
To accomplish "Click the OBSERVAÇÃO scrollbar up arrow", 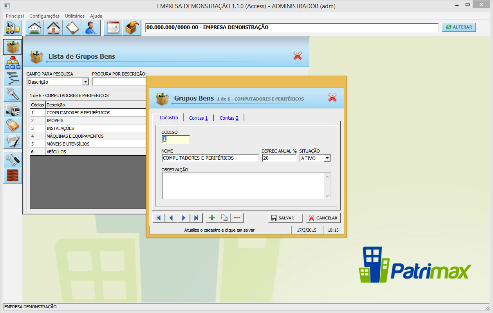I will pos(328,177).
